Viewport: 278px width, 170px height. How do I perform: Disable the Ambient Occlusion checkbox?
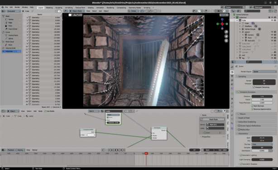click(239, 92)
